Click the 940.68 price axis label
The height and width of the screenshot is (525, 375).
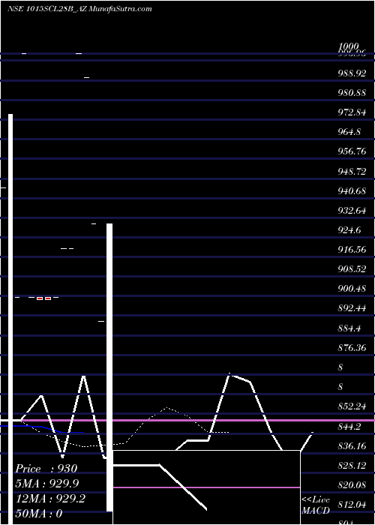[x=352, y=191]
